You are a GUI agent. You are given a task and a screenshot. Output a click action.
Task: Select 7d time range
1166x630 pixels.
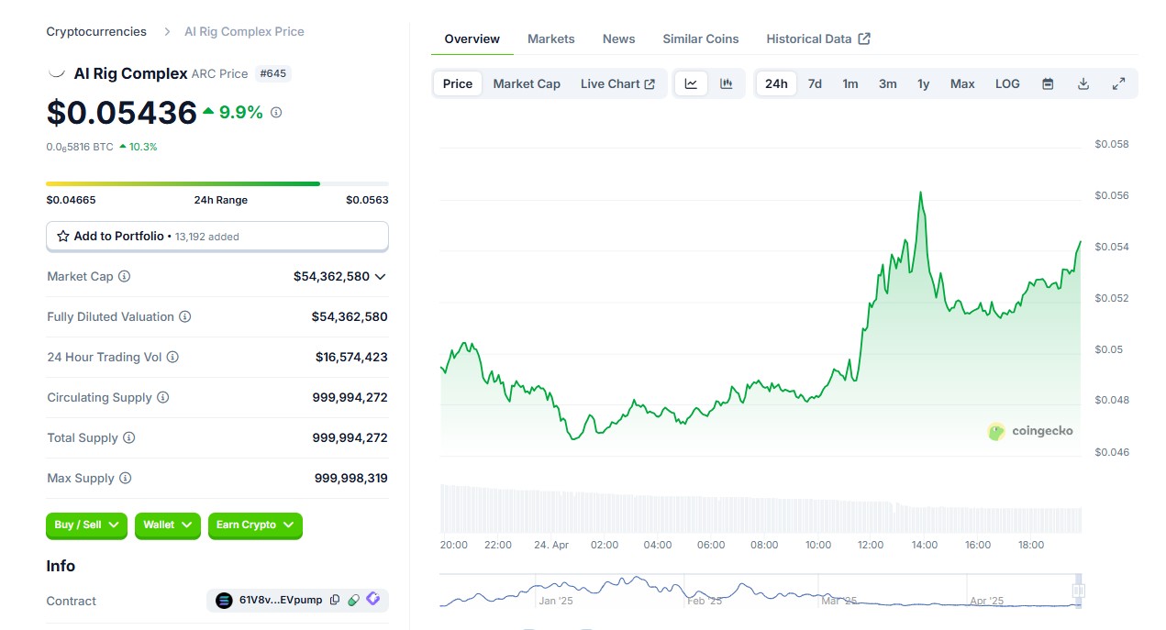pyautogui.click(x=815, y=83)
